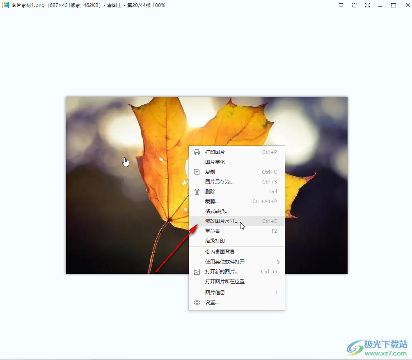The width and height of the screenshot is (412, 360).
Task: Expand 使用其他软件打开 submenu arrow
Action: [x=279, y=262]
